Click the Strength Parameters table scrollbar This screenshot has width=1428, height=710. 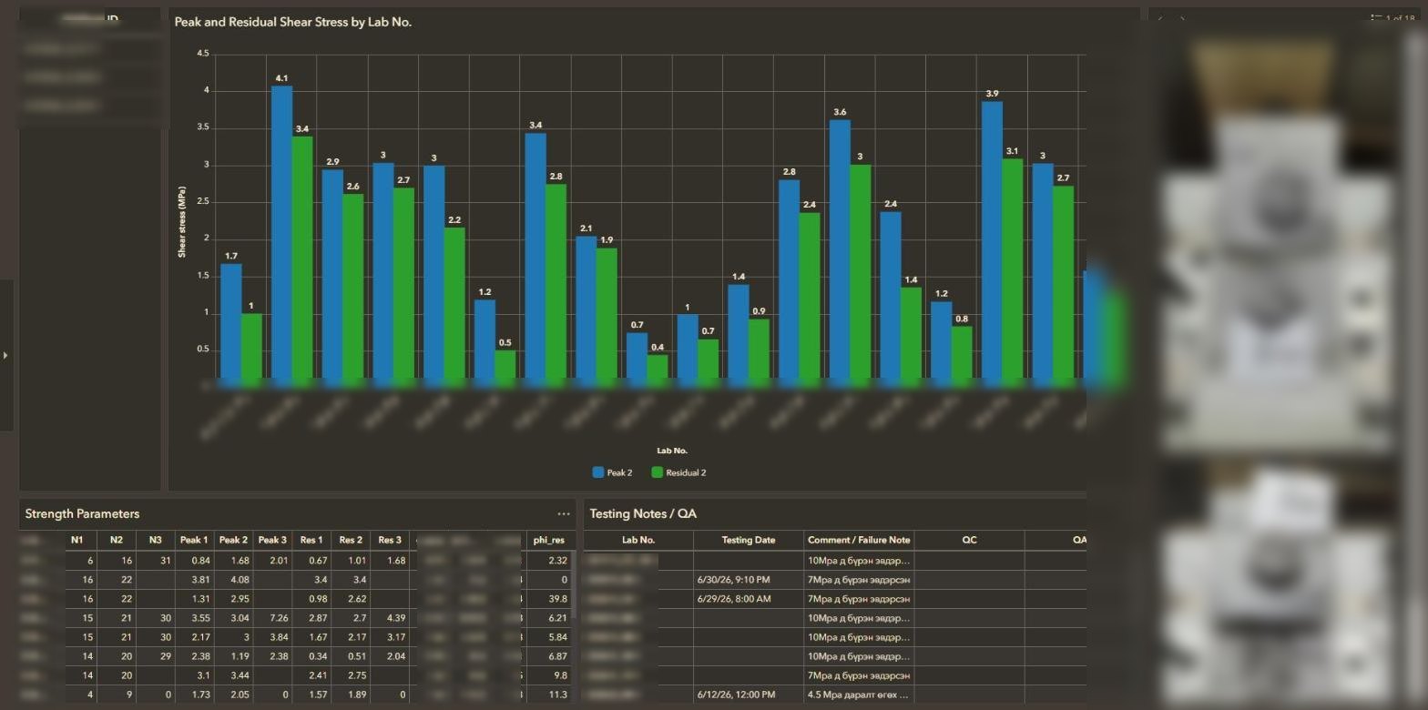(574, 583)
